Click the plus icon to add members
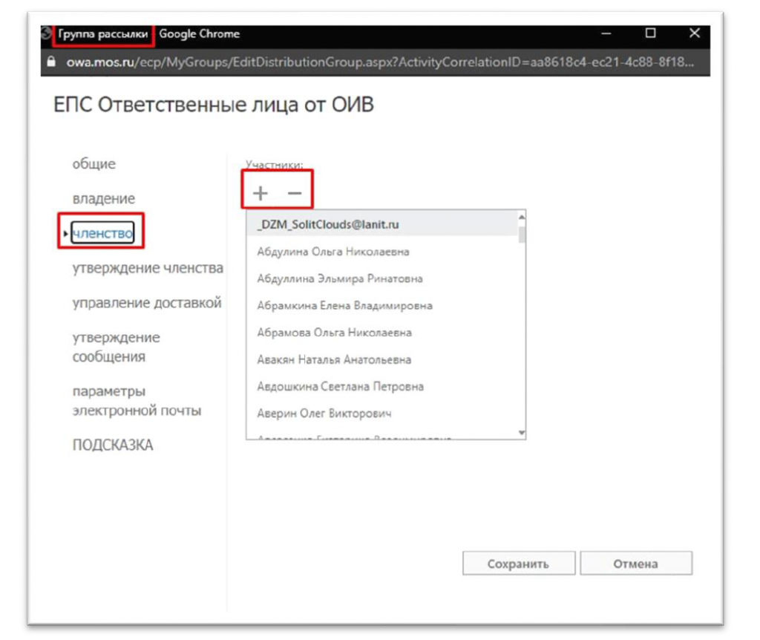The height and width of the screenshot is (640, 760). 260,193
